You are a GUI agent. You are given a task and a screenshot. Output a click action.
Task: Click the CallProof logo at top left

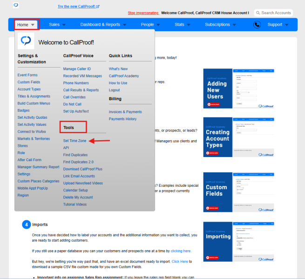16,5
